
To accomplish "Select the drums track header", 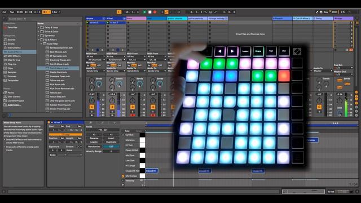I will [95, 19].
